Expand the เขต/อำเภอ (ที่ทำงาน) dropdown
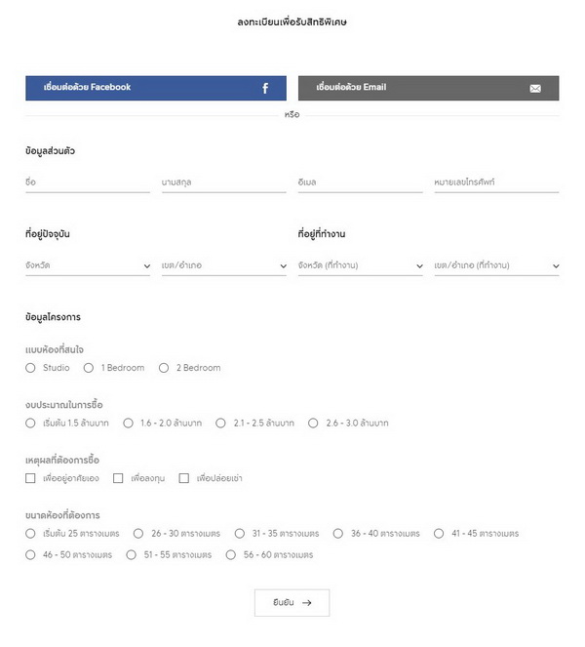Image resolution: width=585 pixels, height=647 pixels. [x=496, y=265]
